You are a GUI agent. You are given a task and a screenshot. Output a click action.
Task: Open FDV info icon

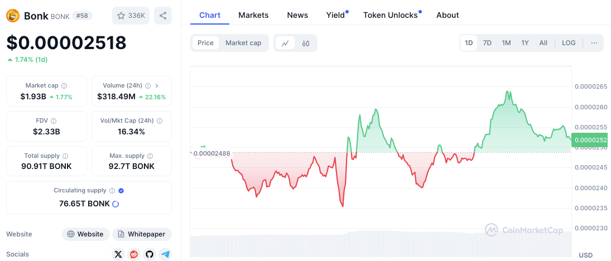tap(54, 121)
